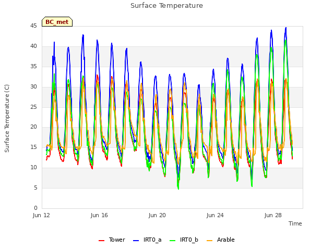This screenshot has height=250, width=334.
Task: Click the Time x-axis title
Action: tap(295, 223)
